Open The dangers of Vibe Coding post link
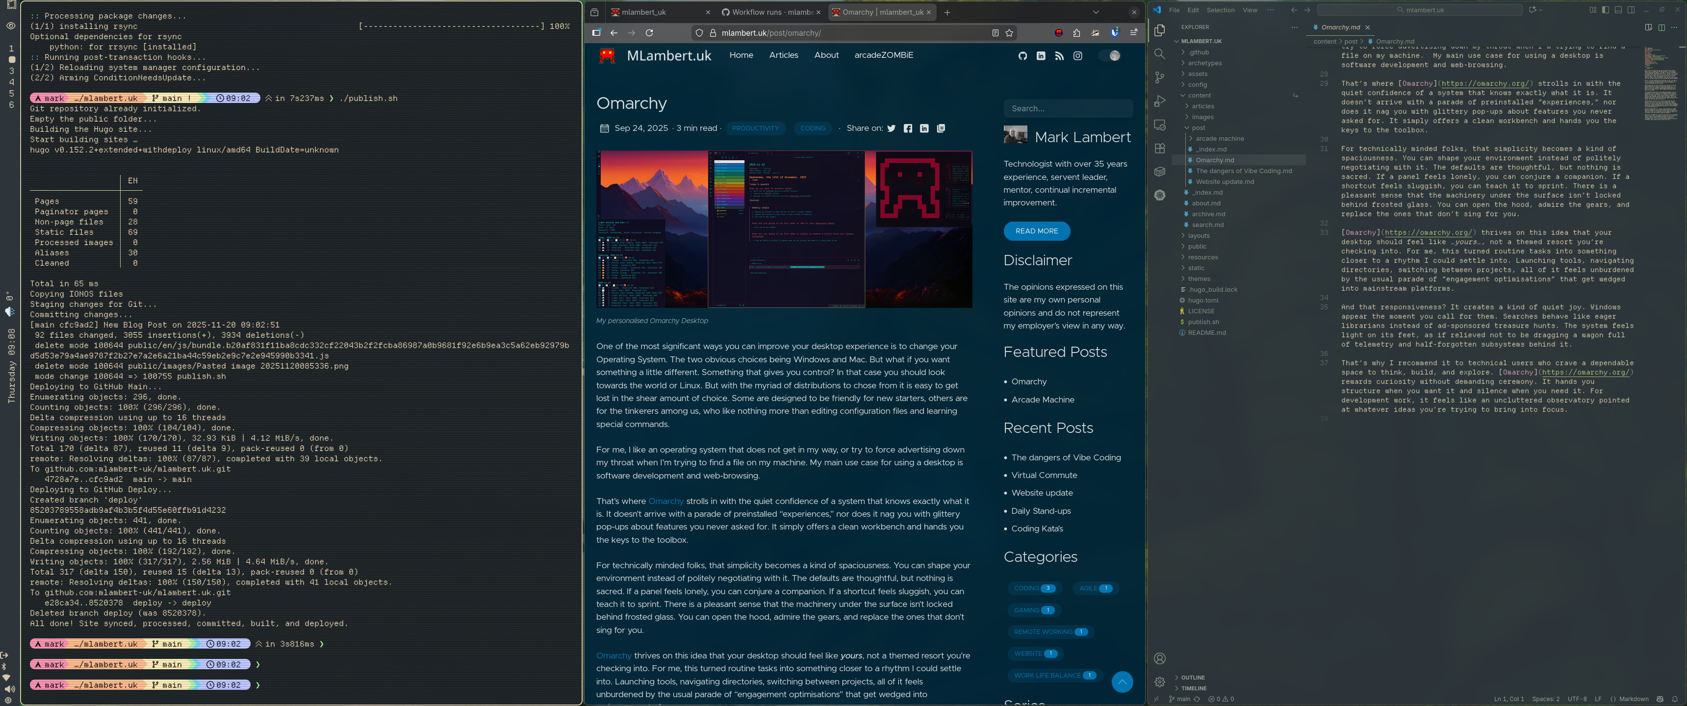The width and height of the screenshot is (1687, 706). 1066,457
